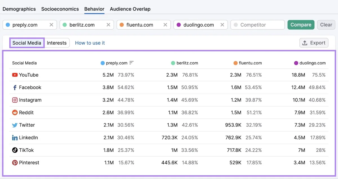This screenshot has width=338, height=179.
Task: Click the 73.97% YouTube value for preply.com
Action: click(126, 75)
